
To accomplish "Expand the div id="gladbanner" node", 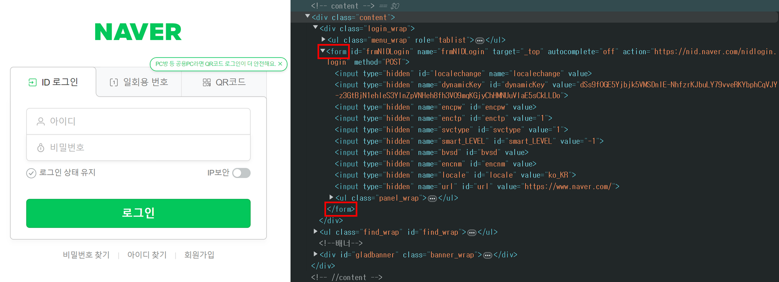I will [316, 254].
